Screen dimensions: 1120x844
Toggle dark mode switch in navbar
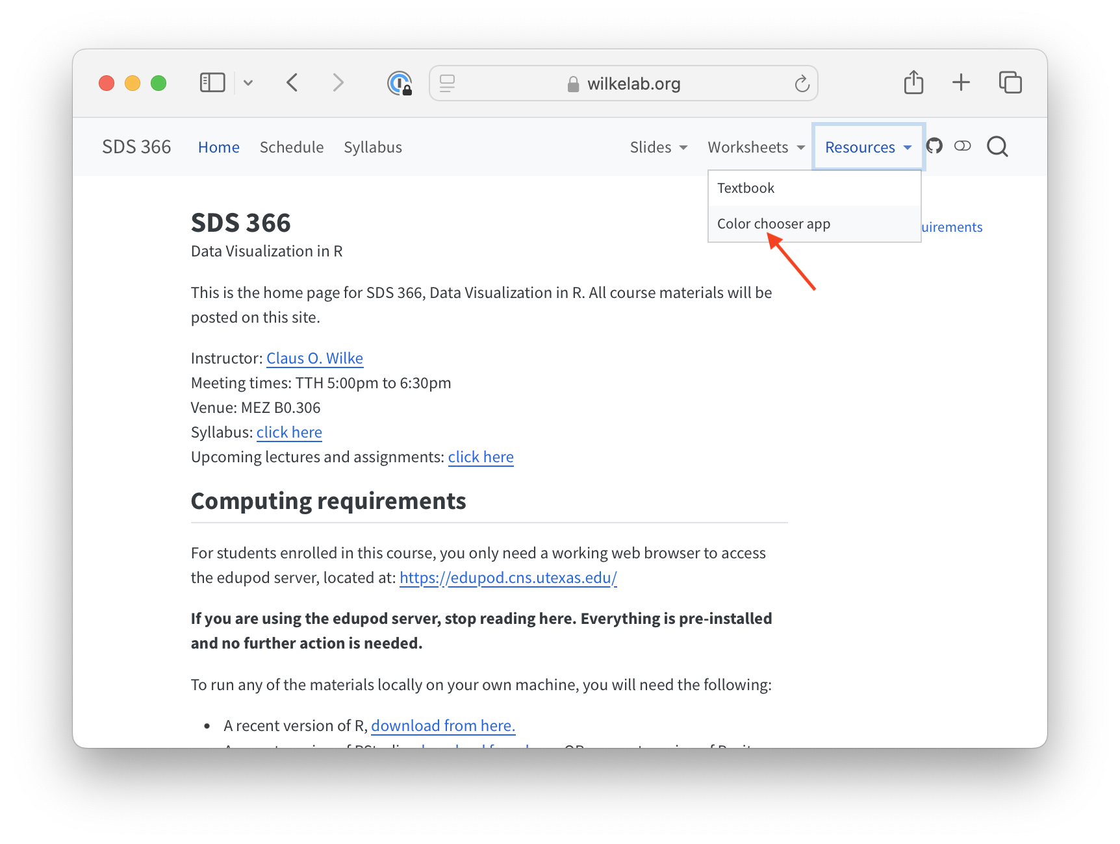pyautogui.click(x=962, y=146)
